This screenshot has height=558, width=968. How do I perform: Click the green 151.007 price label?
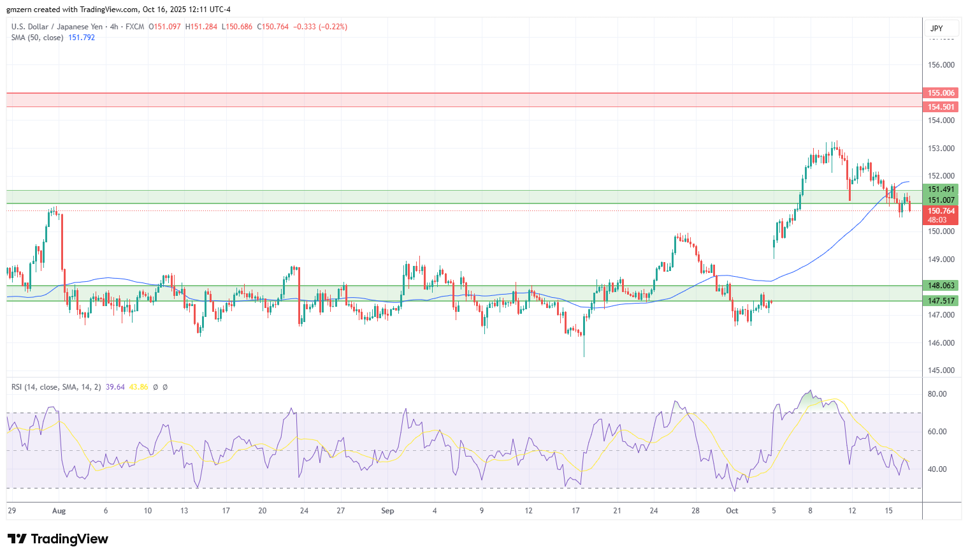[x=941, y=200]
